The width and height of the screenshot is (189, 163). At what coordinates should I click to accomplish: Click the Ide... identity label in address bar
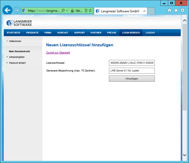(x=79, y=11)
